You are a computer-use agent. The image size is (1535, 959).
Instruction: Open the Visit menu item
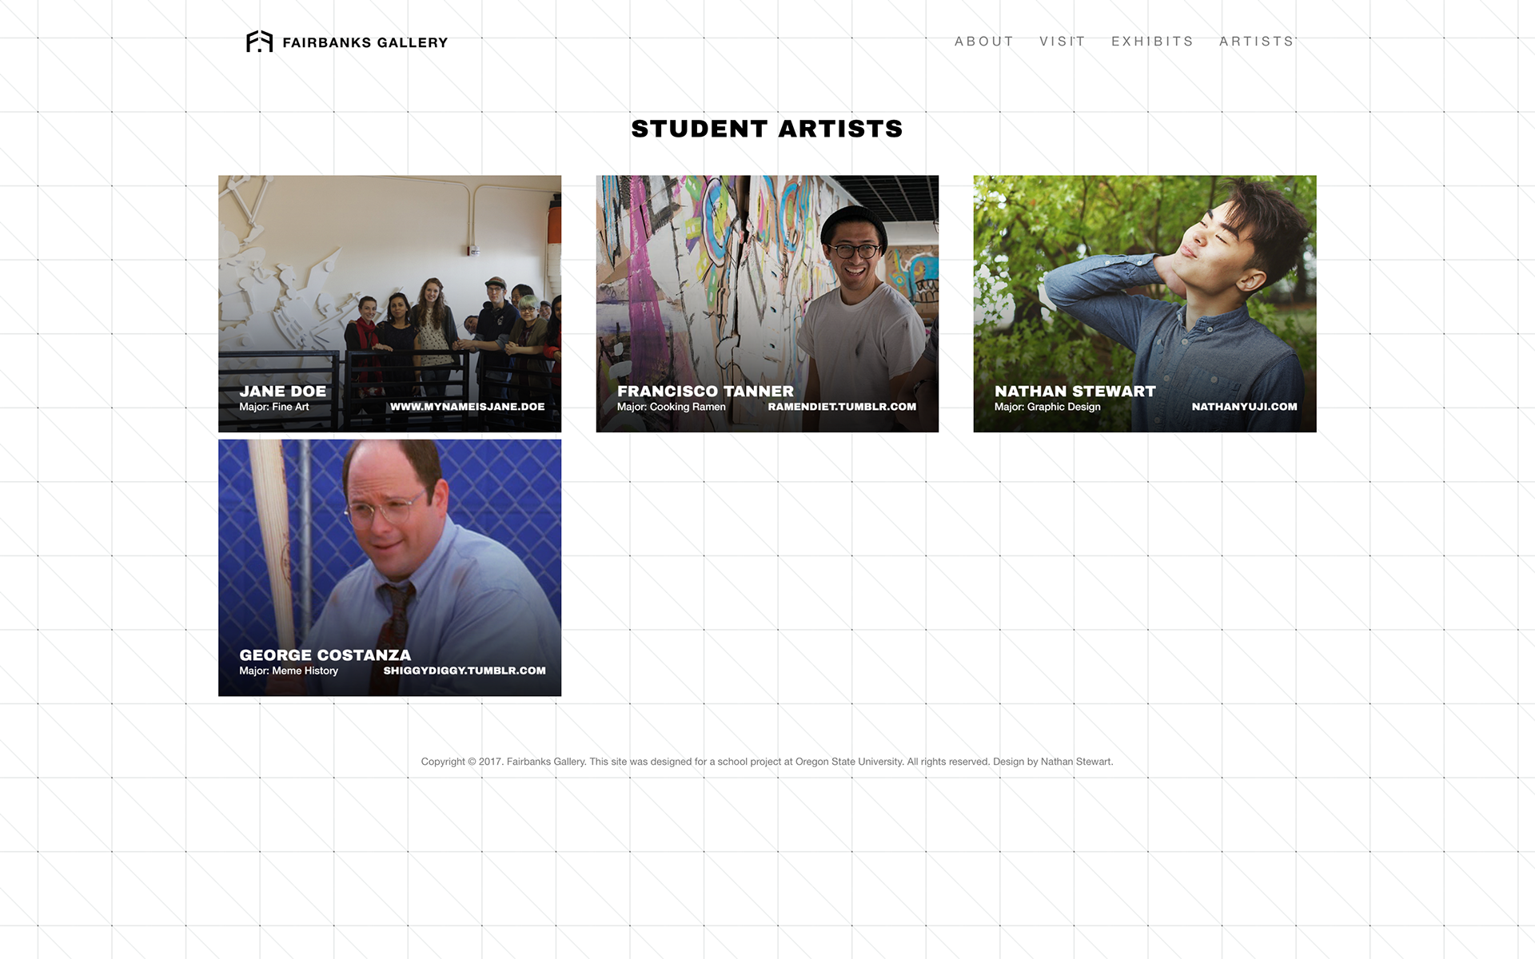pyautogui.click(x=1063, y=42)
